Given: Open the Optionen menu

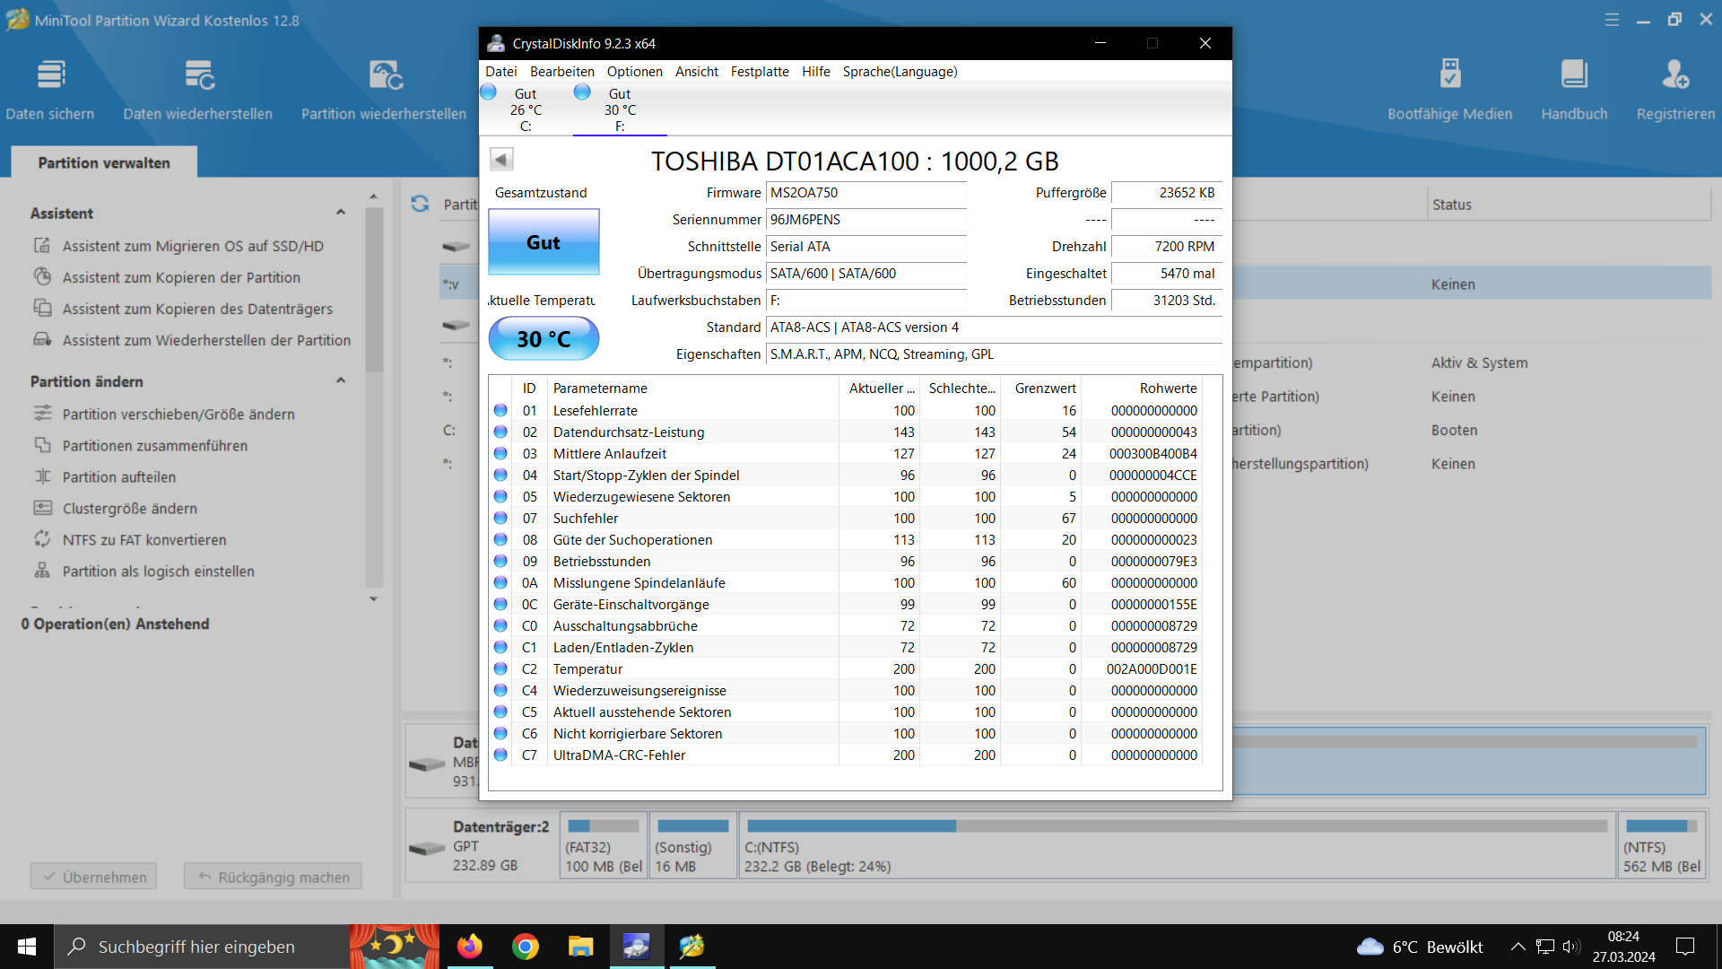Looking at the screenshot, I should click(x=634, y=72).
